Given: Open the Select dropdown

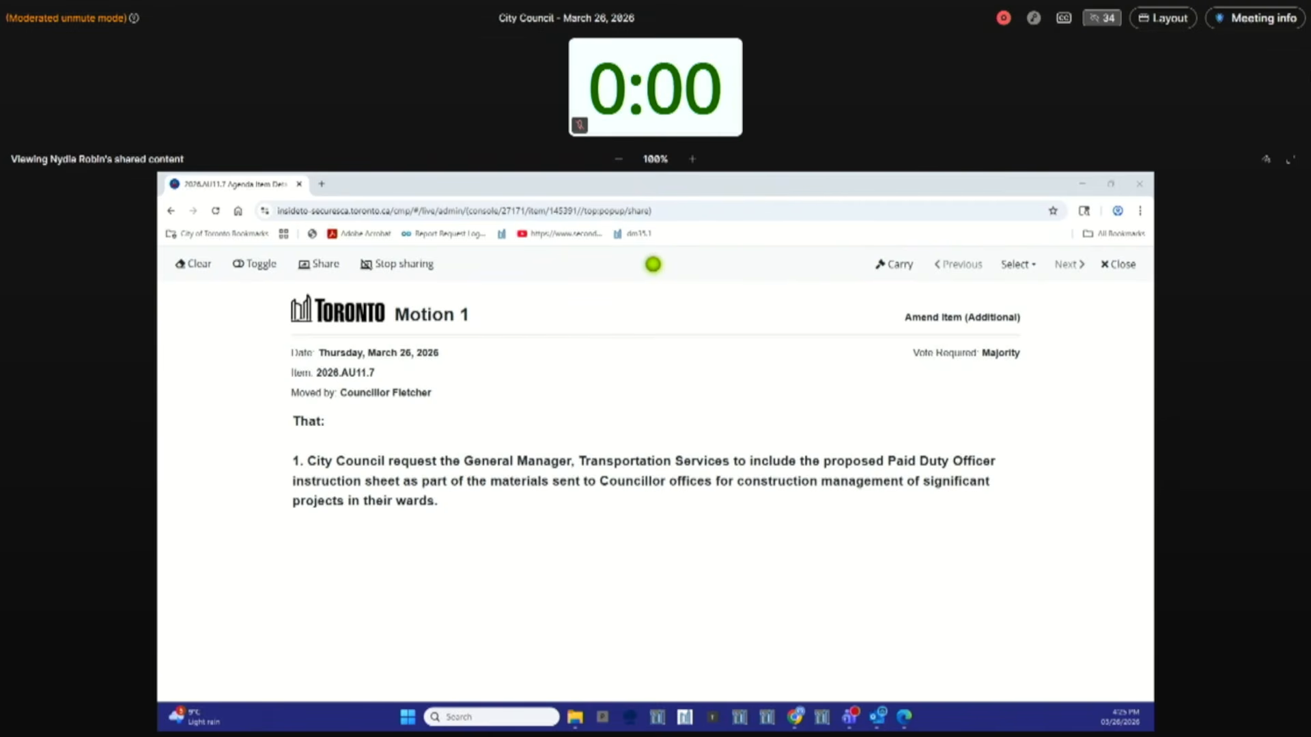Looking at the screenshot, I should [1018, 264].
